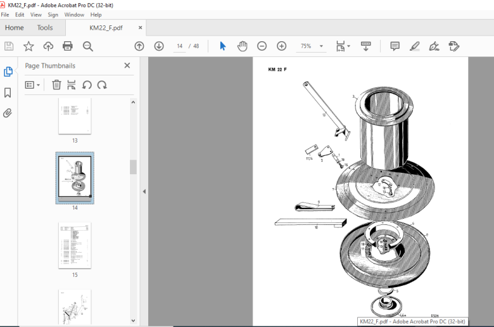Image resolution: width=494 pixels, height=327 pixels.
Task: Select the partially visible page 16 thumbnail
Action: point(75,307)
